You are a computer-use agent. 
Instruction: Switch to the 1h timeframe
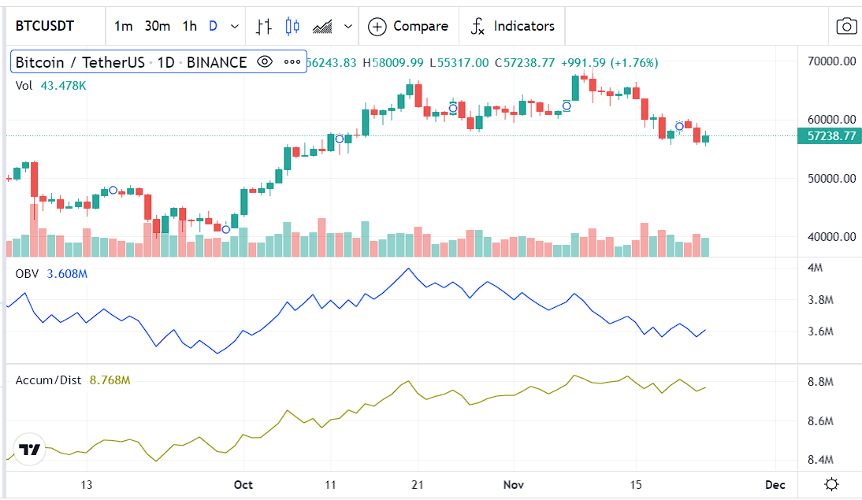tap(188, 26)
